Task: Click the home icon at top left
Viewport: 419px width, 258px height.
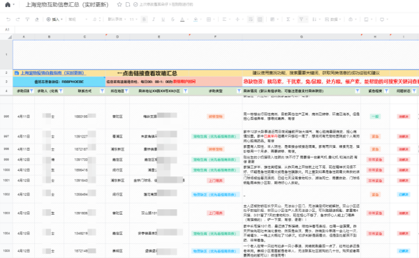Action: tap(8, 5)
